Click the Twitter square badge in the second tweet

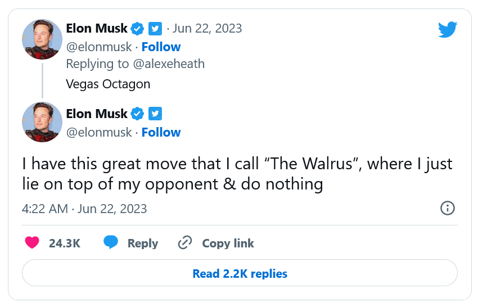point(155,114)
